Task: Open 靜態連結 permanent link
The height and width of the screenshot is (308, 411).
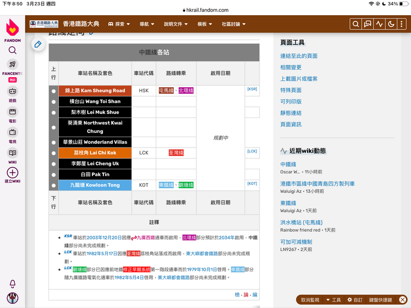Action: pos(291,113)
